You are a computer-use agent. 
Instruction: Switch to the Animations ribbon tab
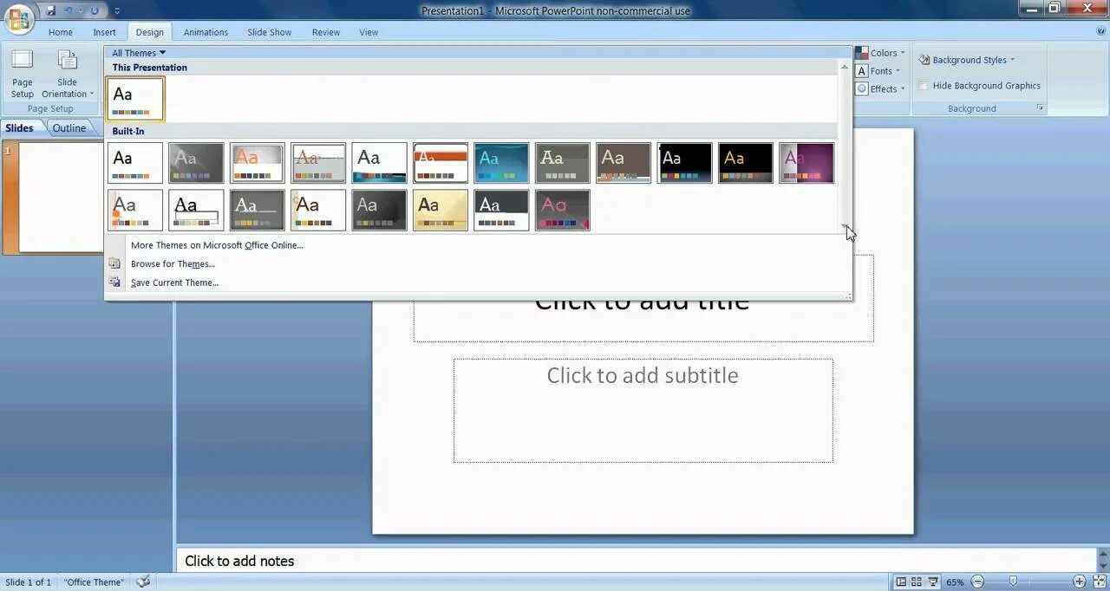coord(206,32)
